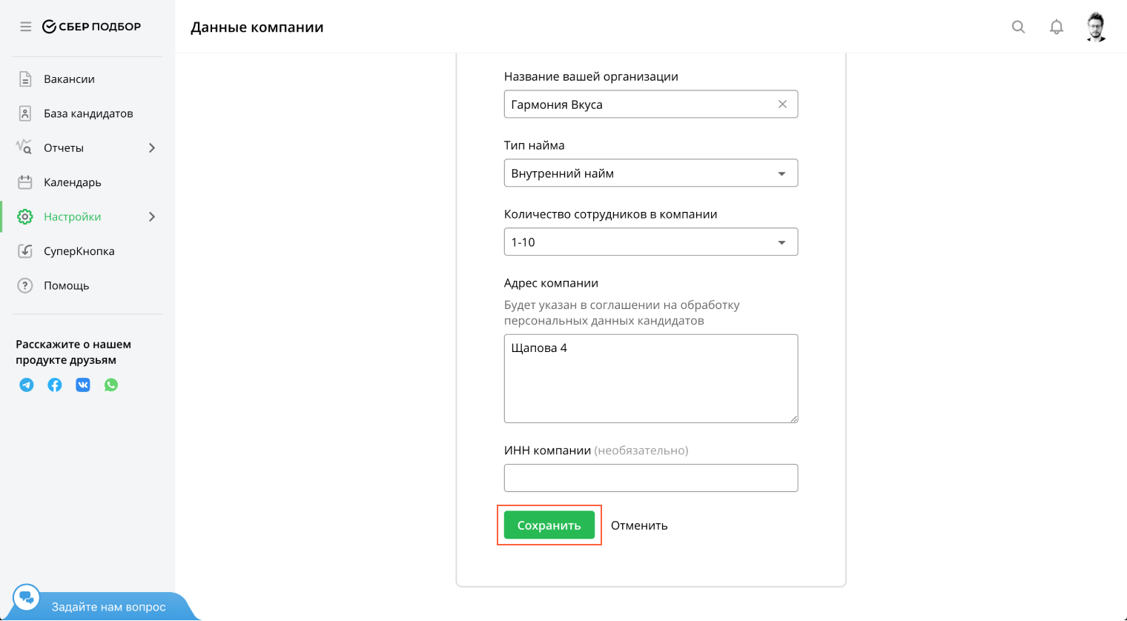Screen dimensions: 1127x621
Task: Expand the Настройки submenu chevron
Action: point(152,217)
